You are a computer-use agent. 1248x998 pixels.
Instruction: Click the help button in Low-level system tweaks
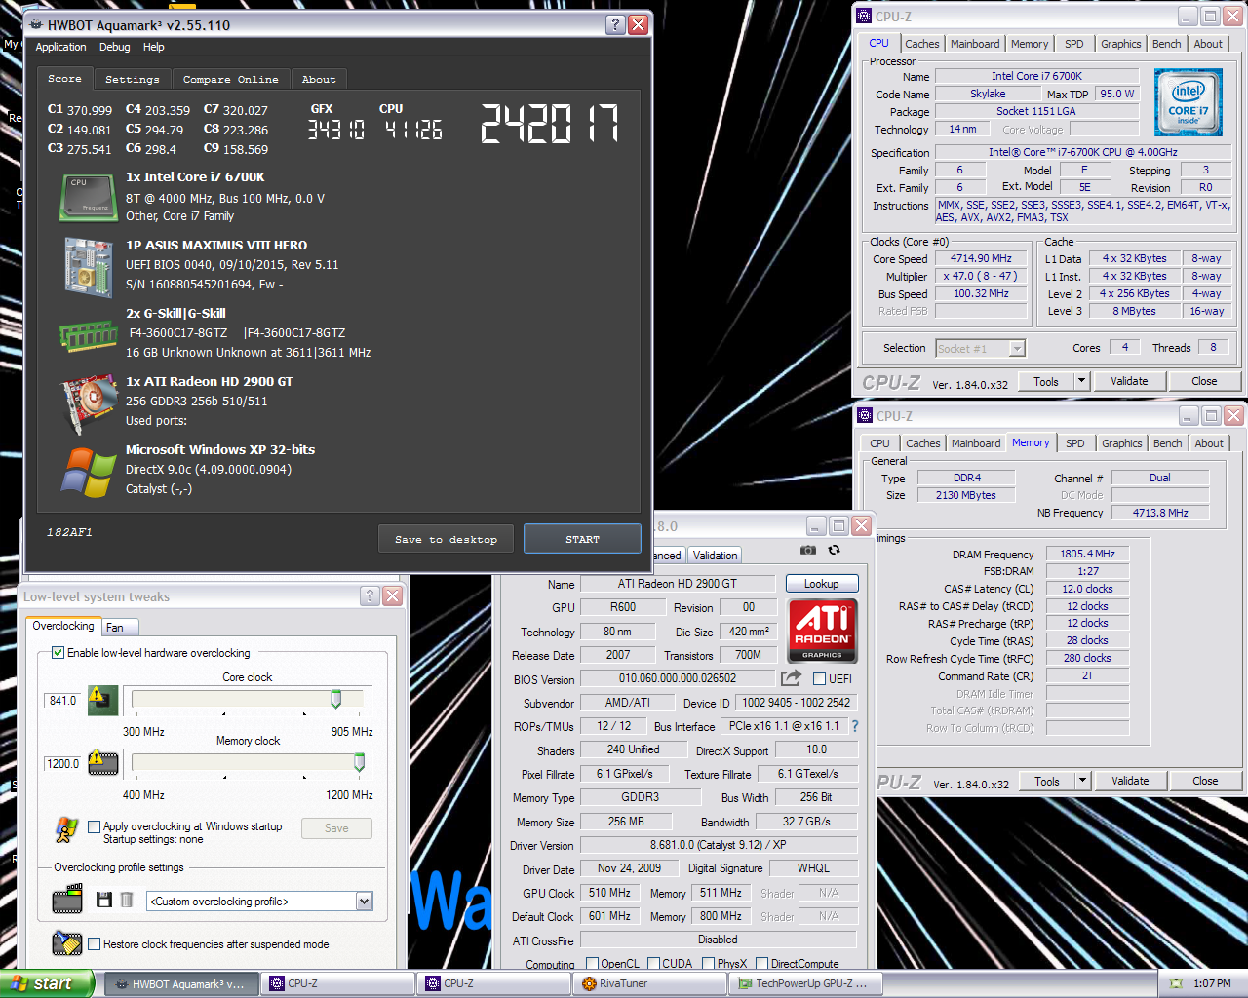tap(370, 595)
